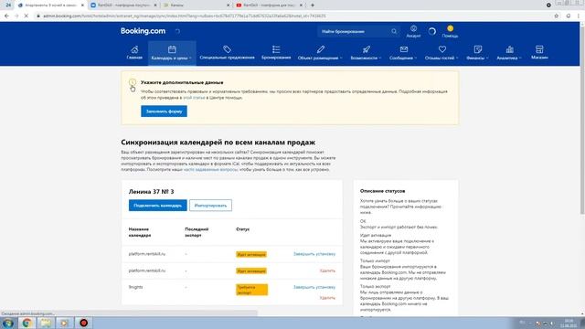Bookmark page with the star icon
585x329 pixels.
pyautogui.click(x=557, y=16)
